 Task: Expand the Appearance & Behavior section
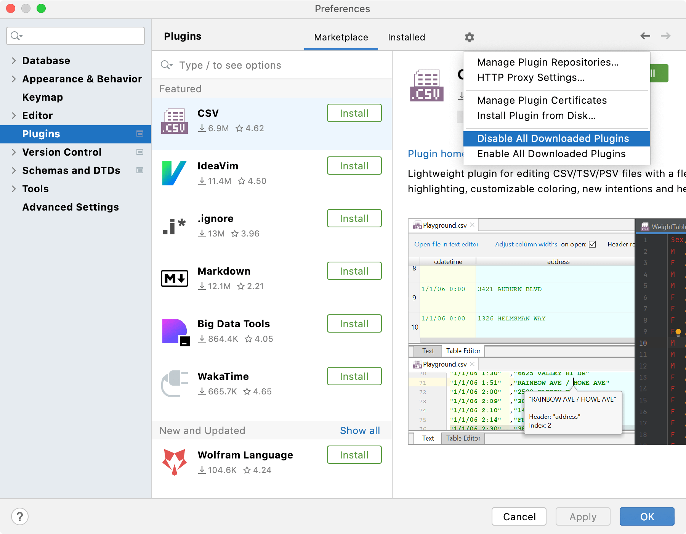coord(14,79)
